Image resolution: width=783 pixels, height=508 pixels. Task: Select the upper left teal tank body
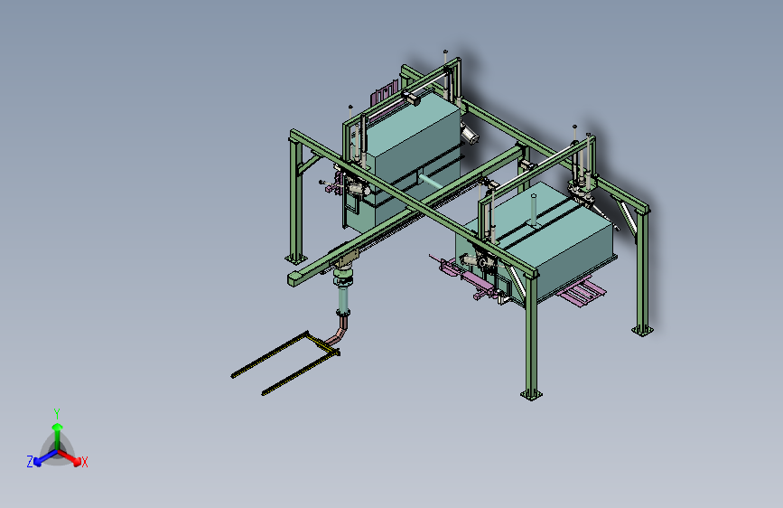pos(407,160)
